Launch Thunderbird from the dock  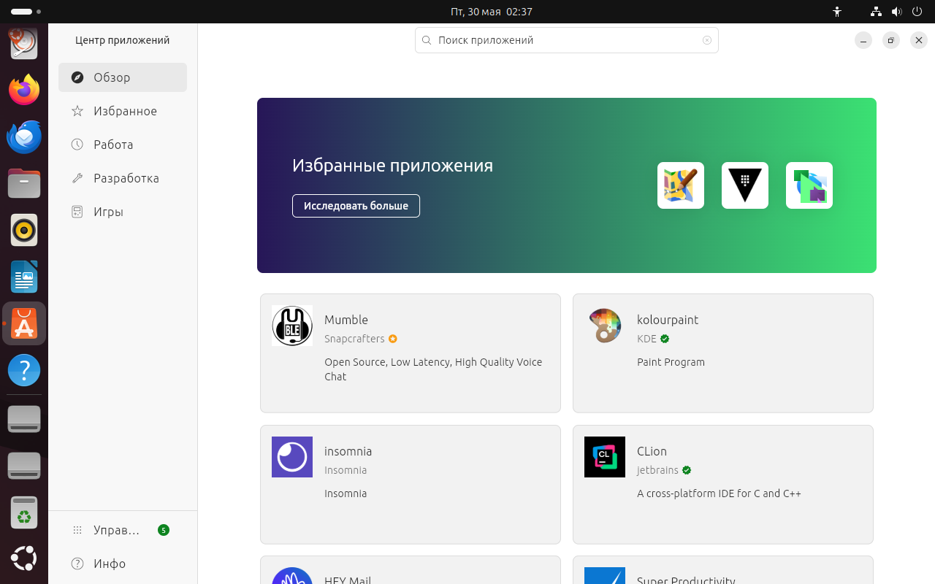(x=24, y=137)
